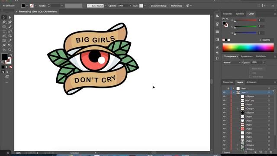
Task: Open zoom level 100% dropdown
Action: (x=26, y=153)
